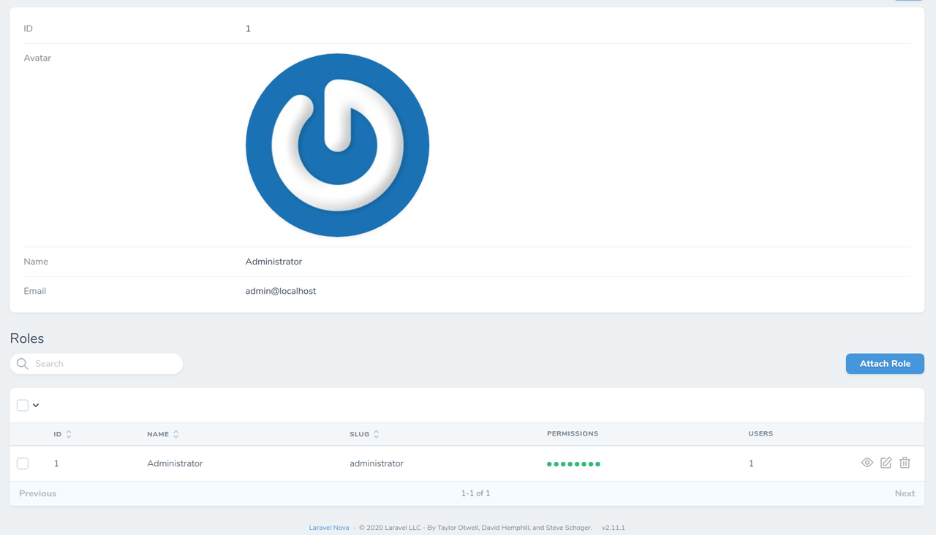Click the Name value Administrator in details
Screen dimensions: 936x535
coord(273,262)
